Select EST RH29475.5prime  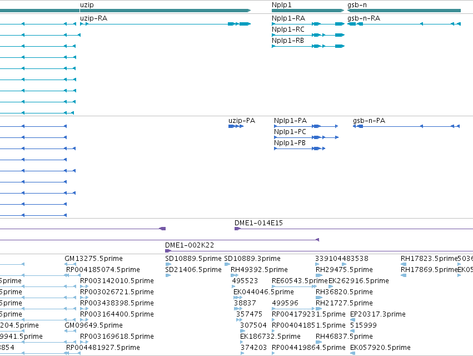pos(344,270)
